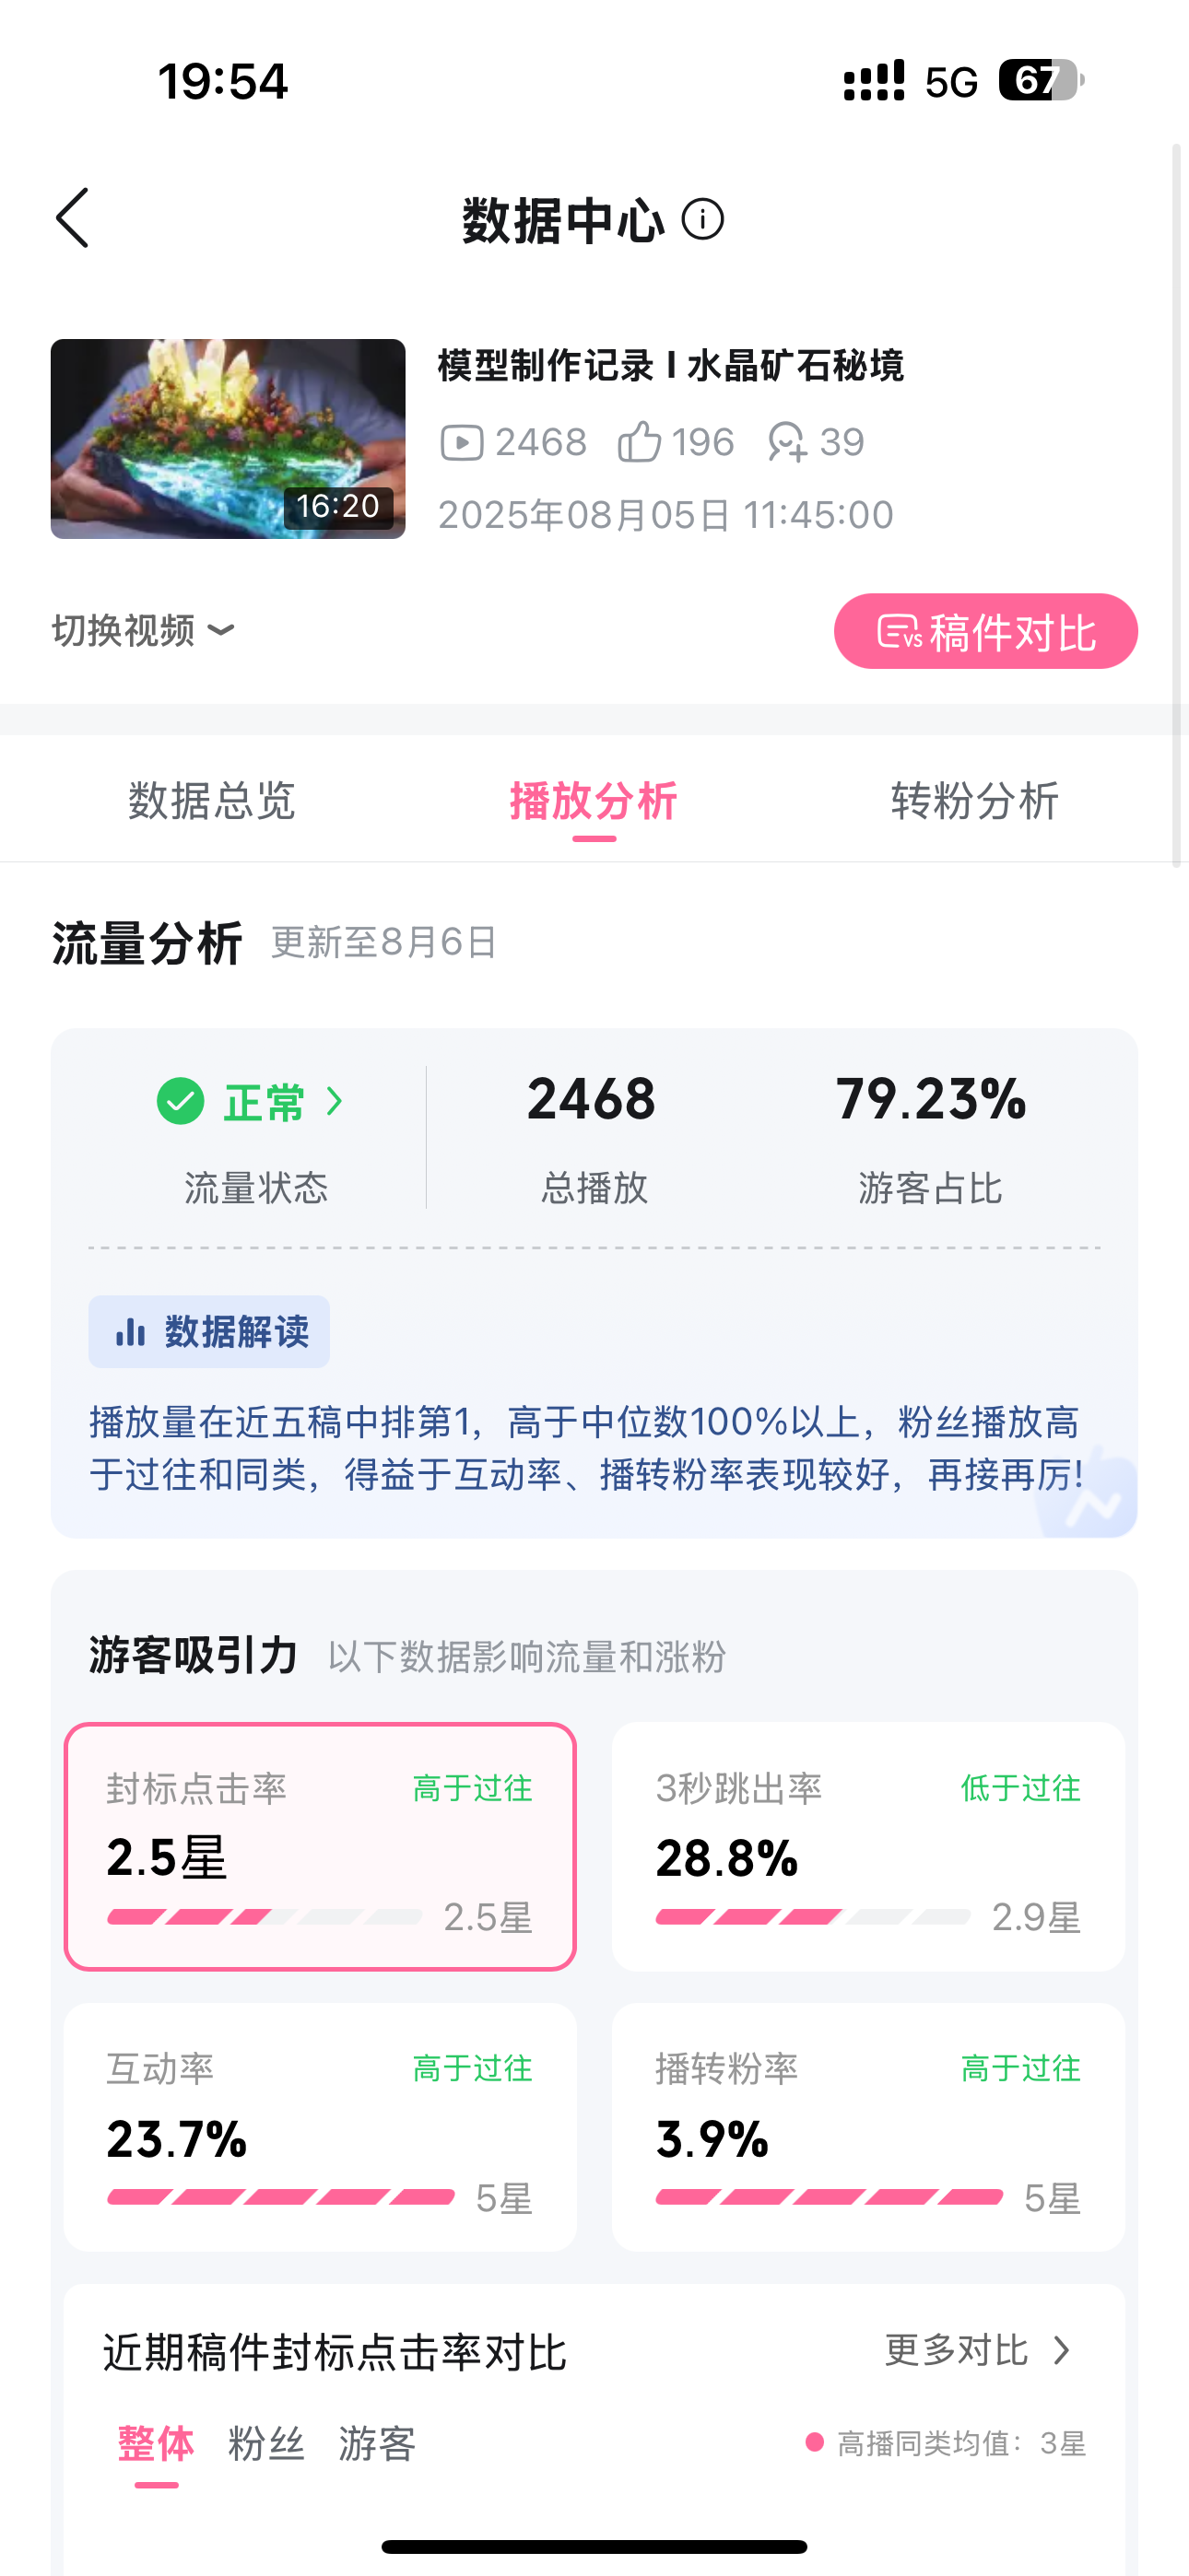Tap the green check status icon
This screenshot has height=2576, width=1189.
click(x=182, y=1101)
